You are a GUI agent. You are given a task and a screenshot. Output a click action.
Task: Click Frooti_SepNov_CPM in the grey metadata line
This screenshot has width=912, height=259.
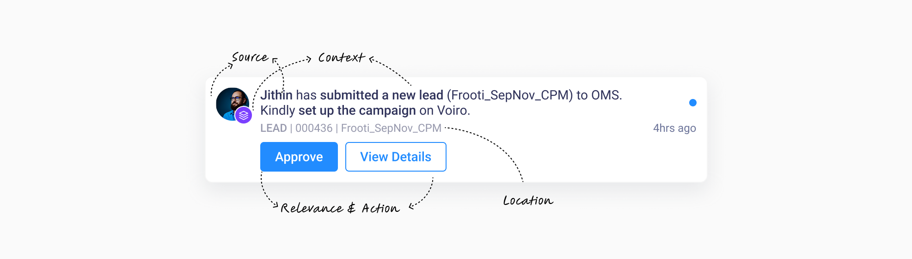pos(391,128)
